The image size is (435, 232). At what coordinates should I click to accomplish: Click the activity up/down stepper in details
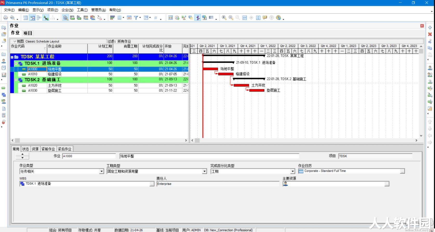point(22,156)
